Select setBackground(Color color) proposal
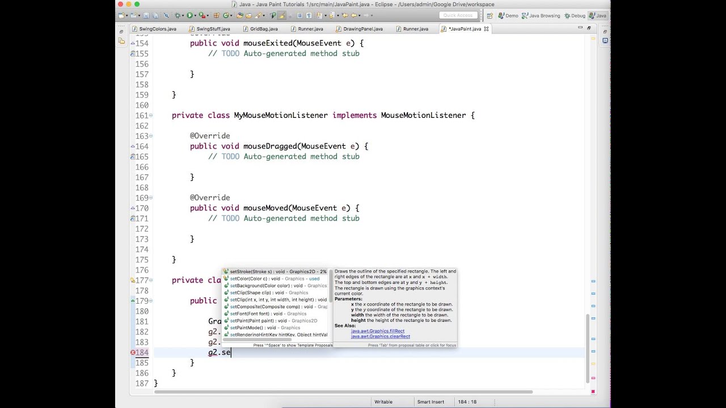Screen dimensions: 726x408 (x=275, y=286)
